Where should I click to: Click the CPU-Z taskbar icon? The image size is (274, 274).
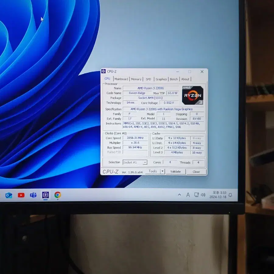point(45,195)
